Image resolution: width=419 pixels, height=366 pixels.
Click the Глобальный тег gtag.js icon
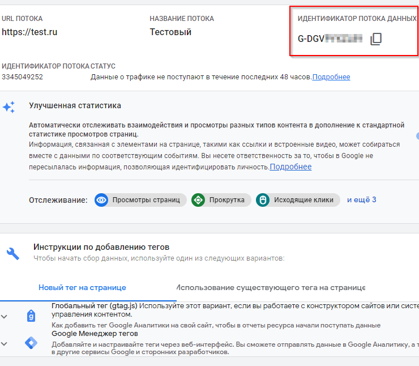(x=31, y=316)
